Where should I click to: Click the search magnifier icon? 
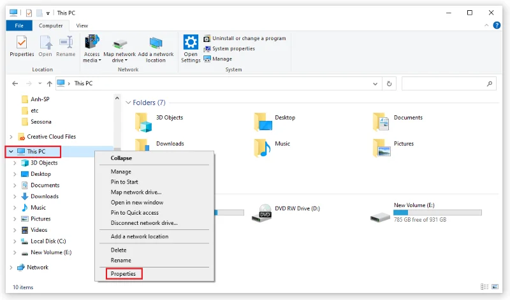490,84
